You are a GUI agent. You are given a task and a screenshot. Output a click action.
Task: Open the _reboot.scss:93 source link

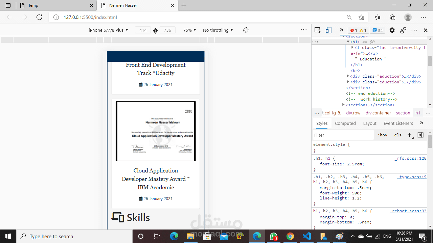pyautogui.click(x=408, y=211)
